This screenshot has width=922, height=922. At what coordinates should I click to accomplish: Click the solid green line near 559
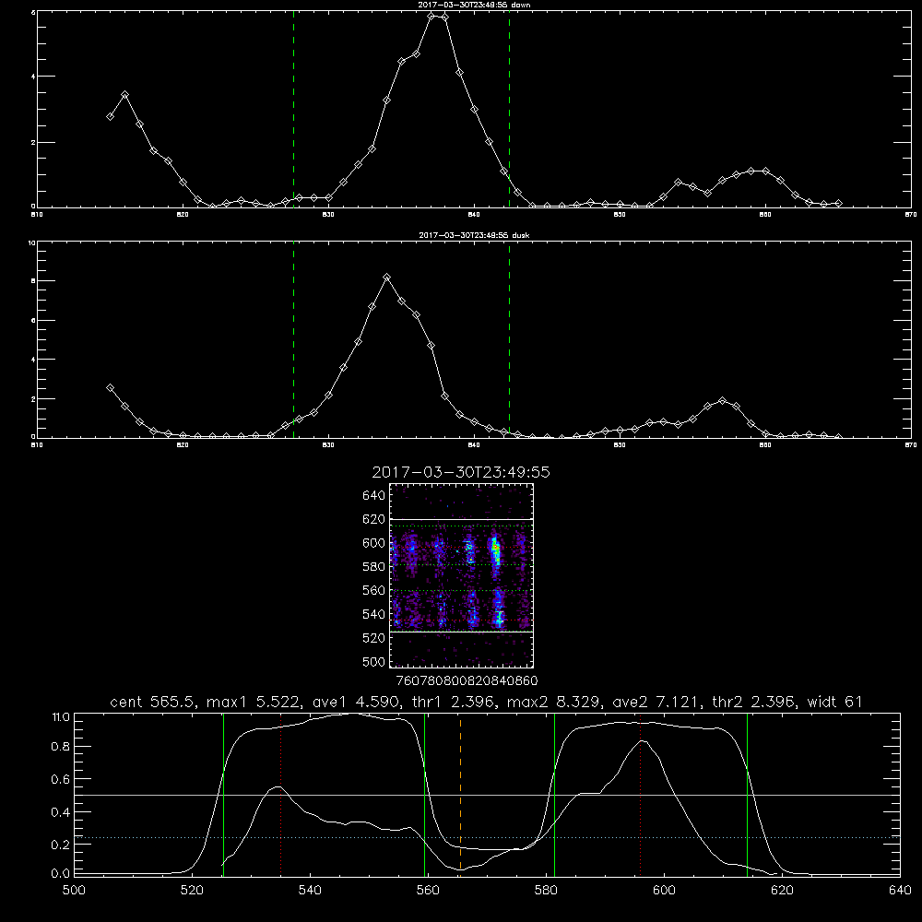point(424,794)
